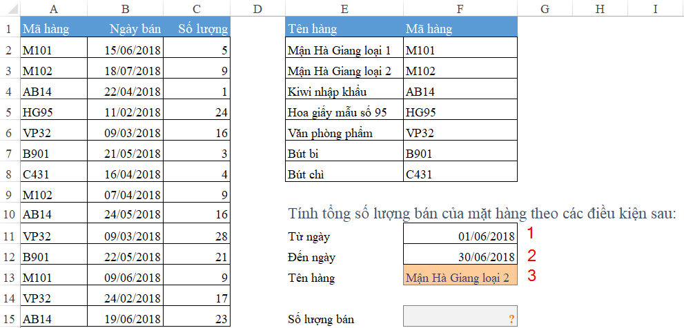Select column A header
This screenshot has width=684, height=328.
click(x=54, y=9)
